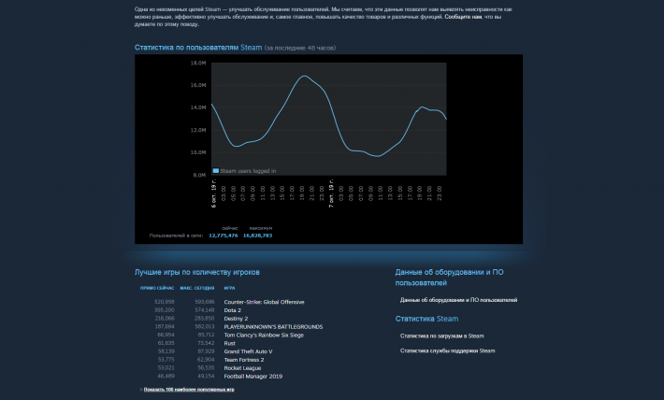This screenshot has width=664, height=400.
Task: Open the Rocket League game link
Action: 242,368
